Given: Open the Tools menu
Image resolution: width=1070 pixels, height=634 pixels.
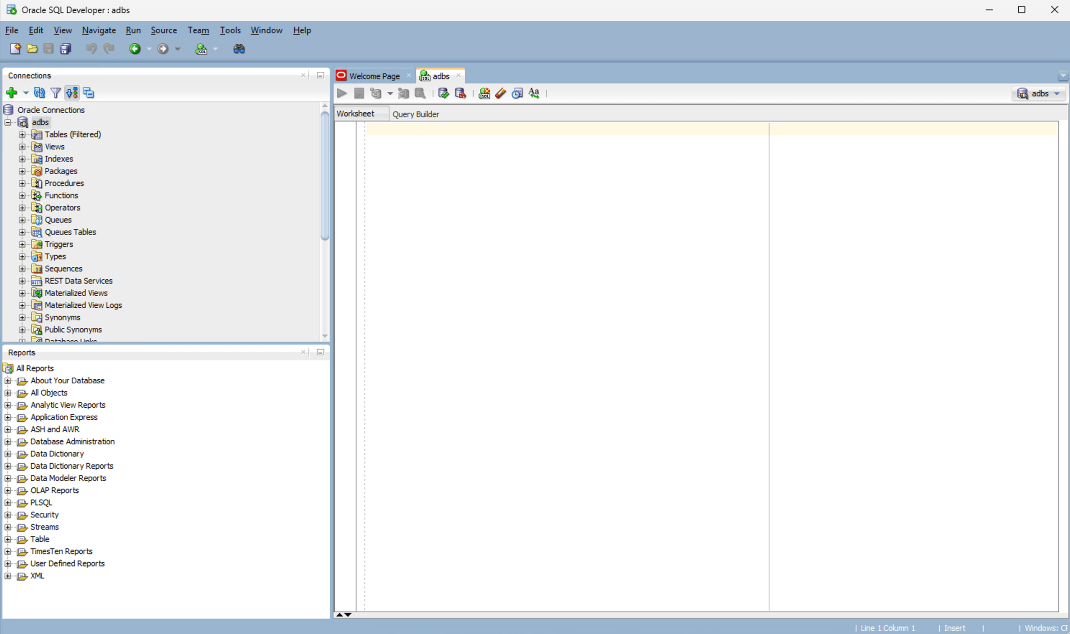Looking at the screenshot, I should pos(230,30).
